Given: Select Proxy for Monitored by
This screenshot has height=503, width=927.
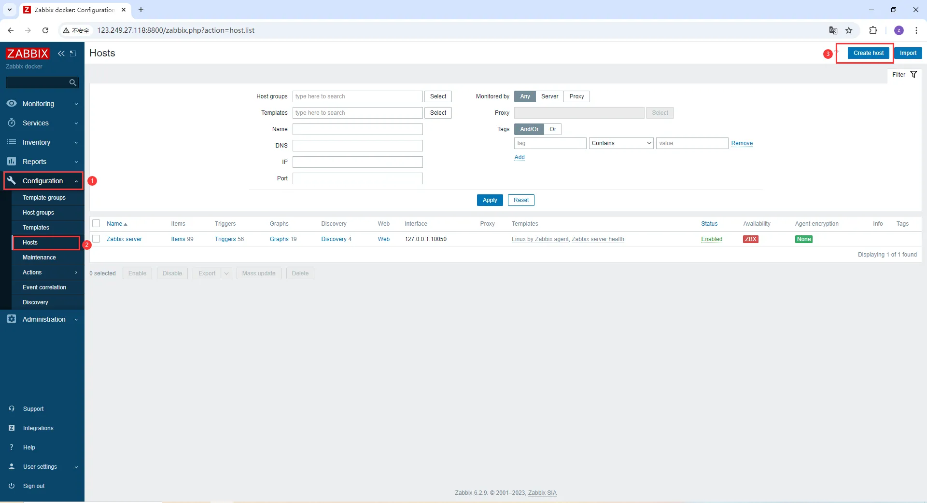Looking at the screenshot, I should (x=576, y=96).
